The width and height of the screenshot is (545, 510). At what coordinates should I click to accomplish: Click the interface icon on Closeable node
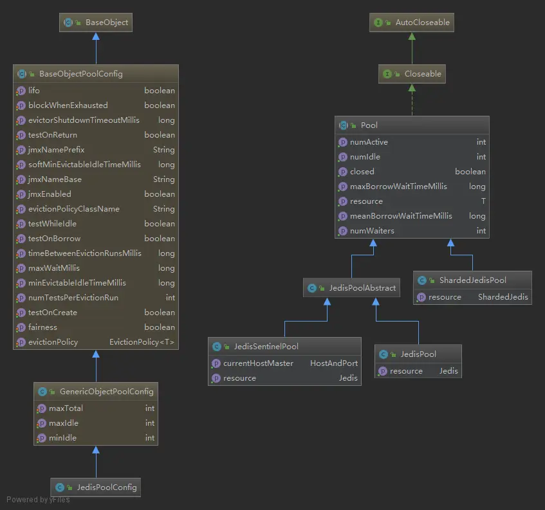point(387,74)
